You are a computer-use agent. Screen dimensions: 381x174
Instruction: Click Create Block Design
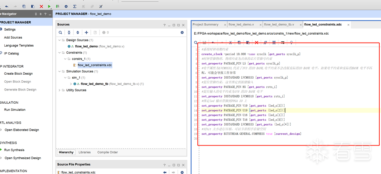click(18, 73)
